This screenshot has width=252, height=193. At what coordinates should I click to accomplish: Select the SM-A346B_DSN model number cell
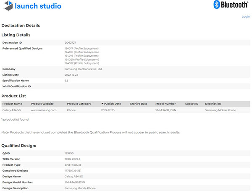166,110
